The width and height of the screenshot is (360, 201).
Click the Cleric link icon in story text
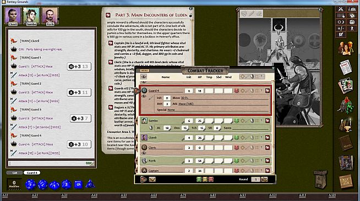111,62
